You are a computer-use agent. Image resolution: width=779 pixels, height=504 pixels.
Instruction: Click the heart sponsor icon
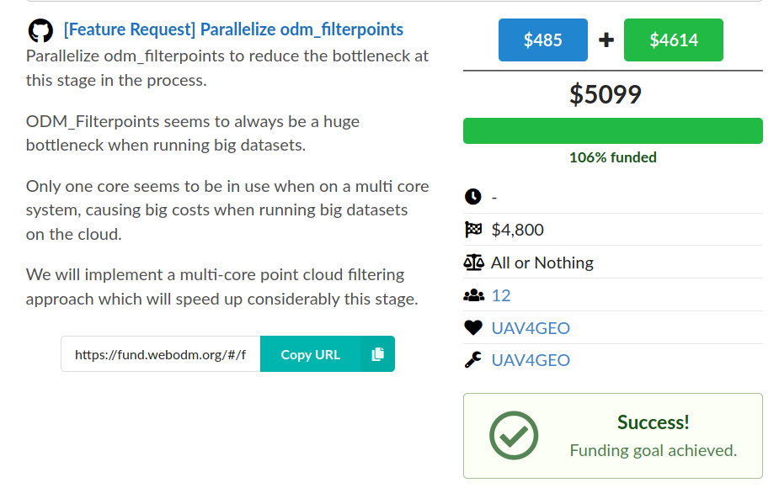[x=473, y=327]
